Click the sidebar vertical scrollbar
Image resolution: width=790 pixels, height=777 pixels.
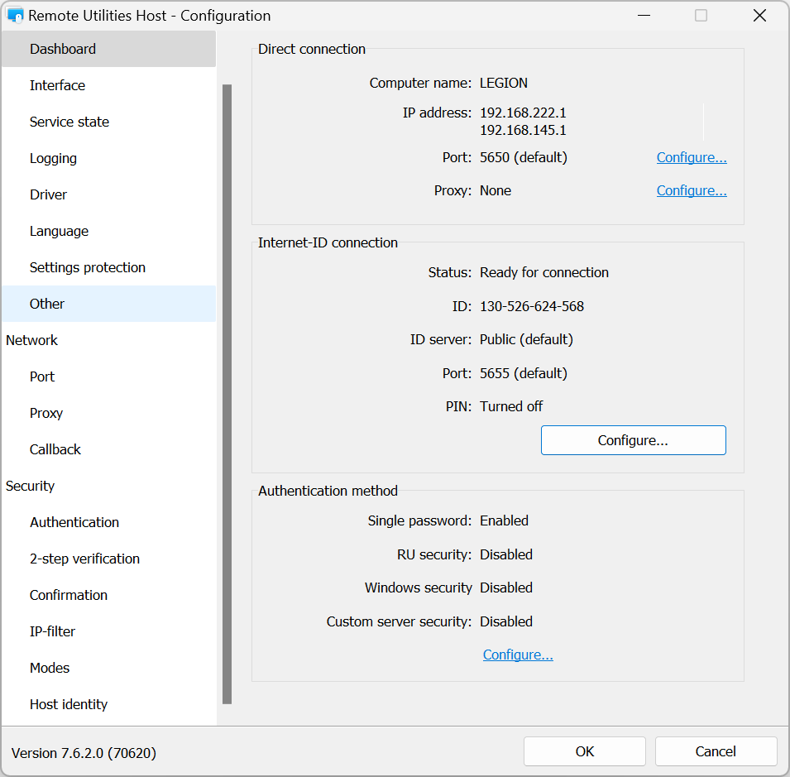227,393
